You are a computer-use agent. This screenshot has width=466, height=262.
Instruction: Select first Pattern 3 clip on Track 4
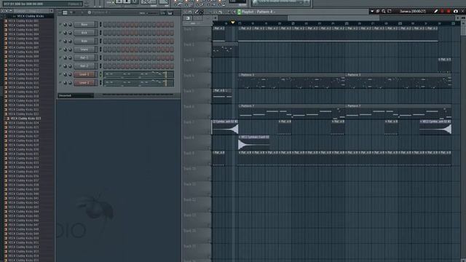point(291,81)
